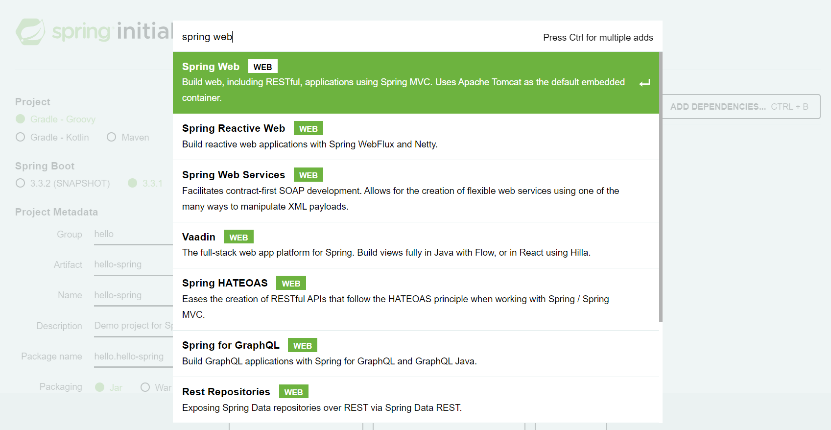Screen dimensions: 831x430
Task: Select Spring Boot 3.3.1 version
Action: click(x=145, y=183)
